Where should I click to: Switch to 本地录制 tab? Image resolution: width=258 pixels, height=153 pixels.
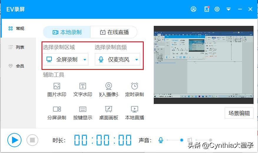(x=67, y=32)
